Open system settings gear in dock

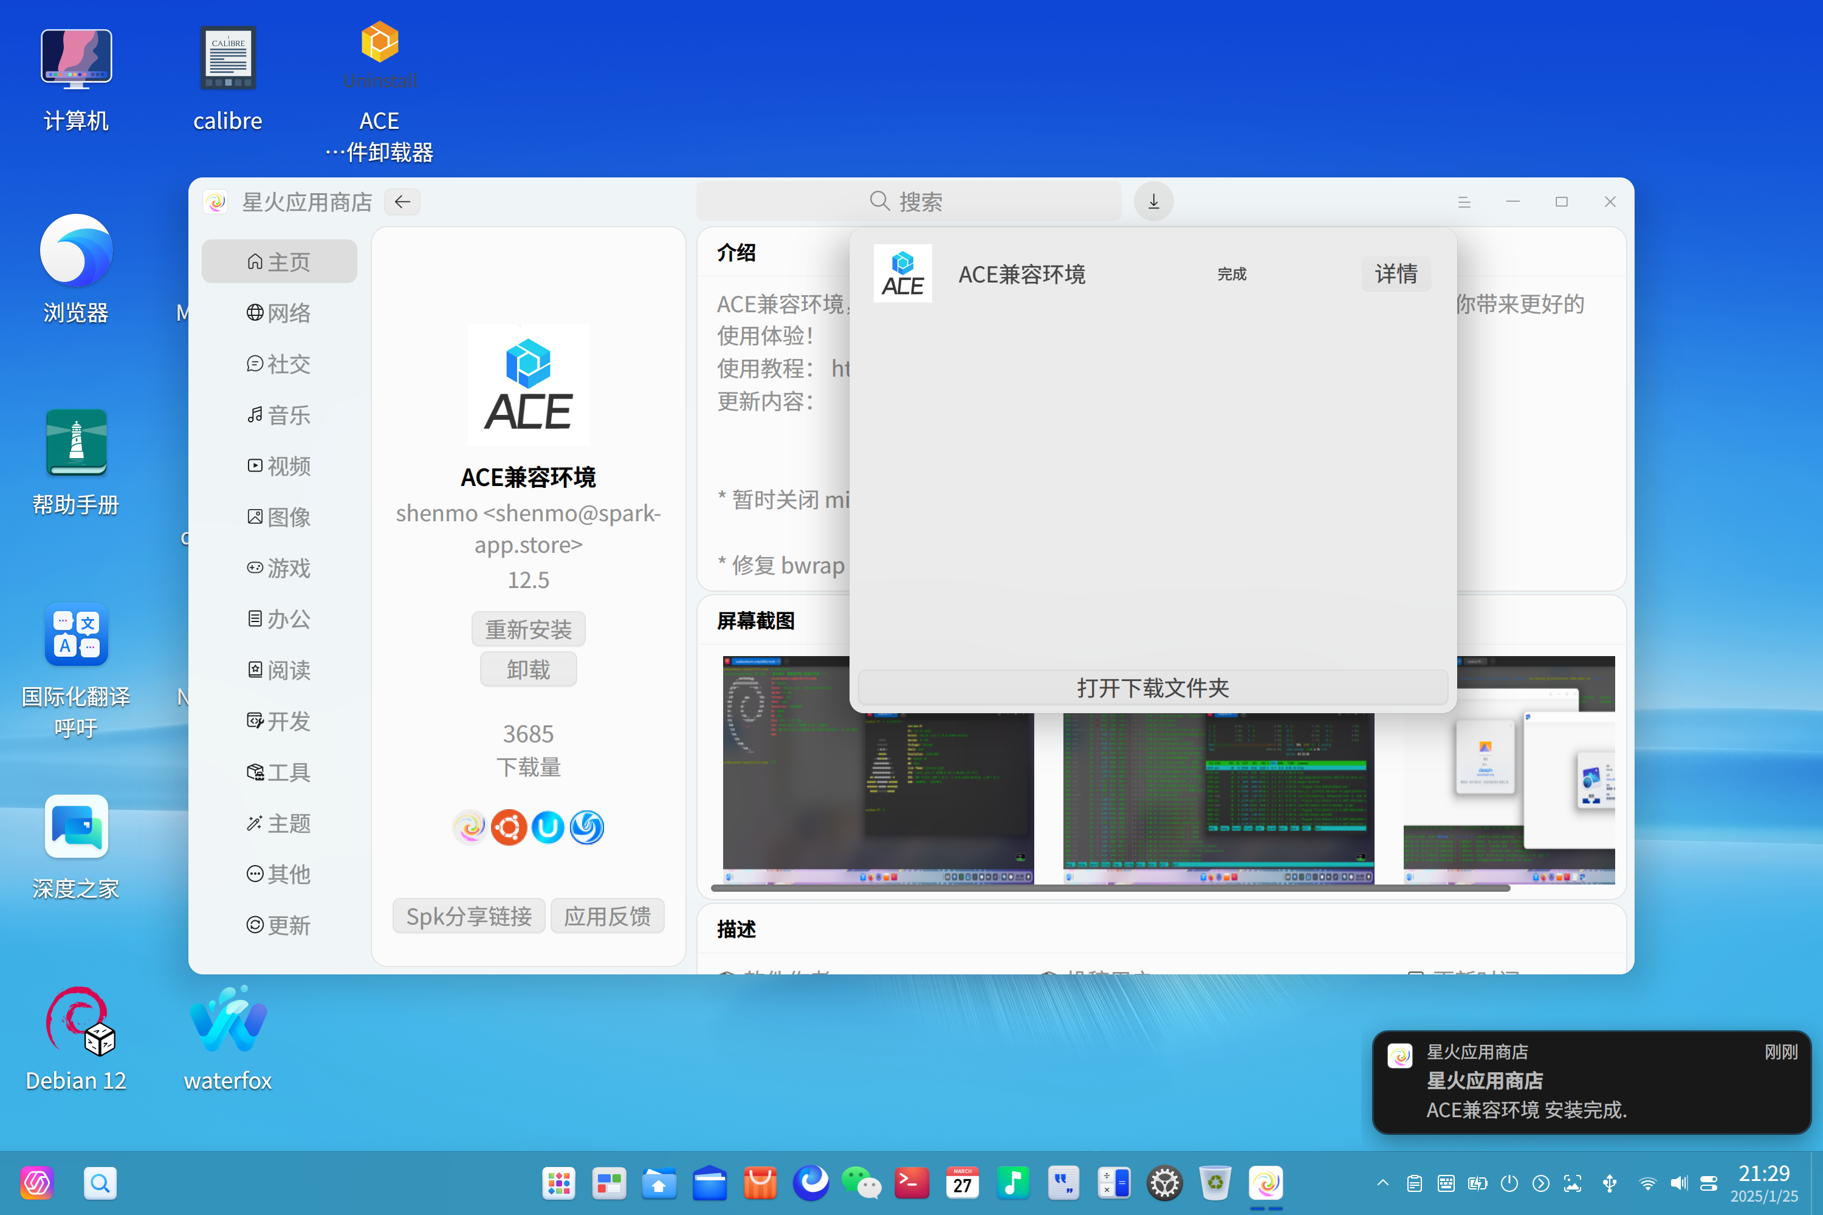click(1164, 1183)
